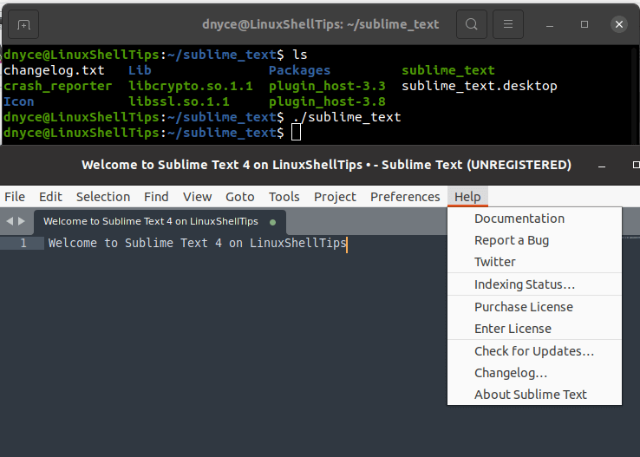This screenshot has height=457, width=640.
Task: Click the unsaved dot on the tab
Action: (x=272, y=222)
